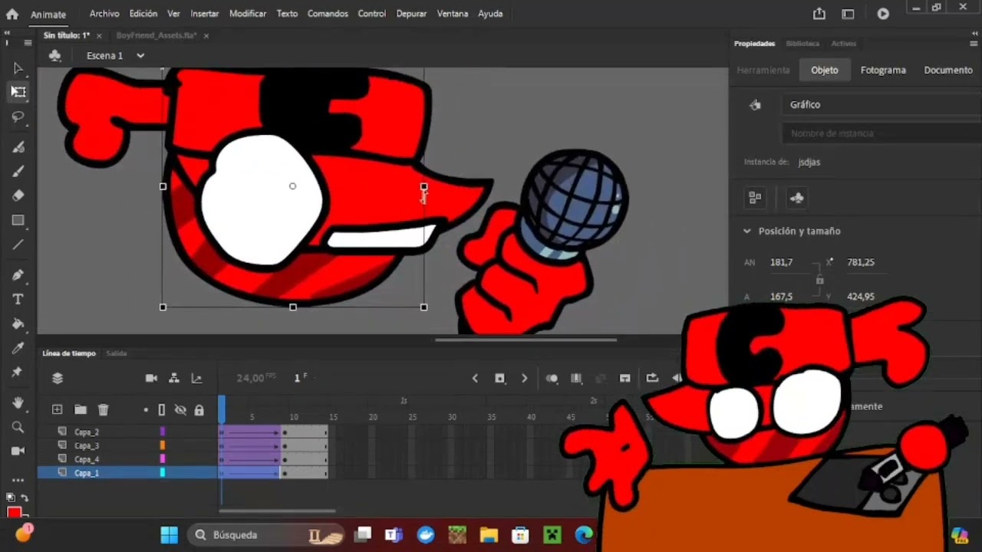Click the edit symbols clover icon
The height and width of the screenshot is (552, 982).
(x=54, y=55)
